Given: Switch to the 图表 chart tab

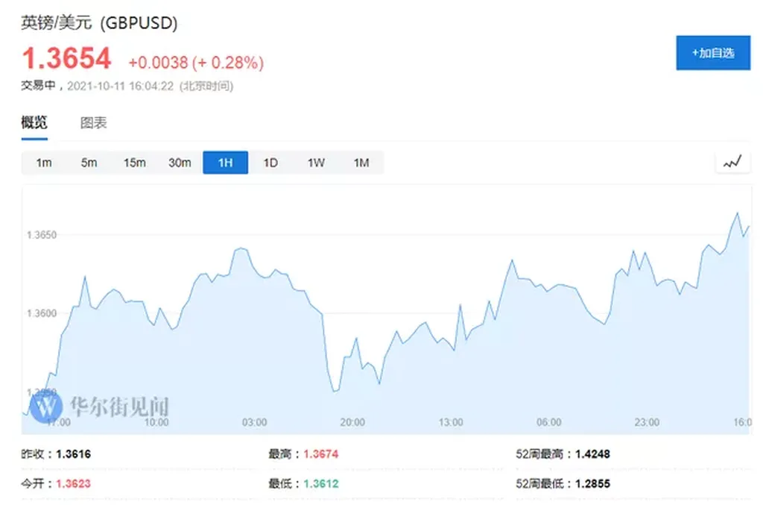Looking at the screenshot, I should (93, 123).
